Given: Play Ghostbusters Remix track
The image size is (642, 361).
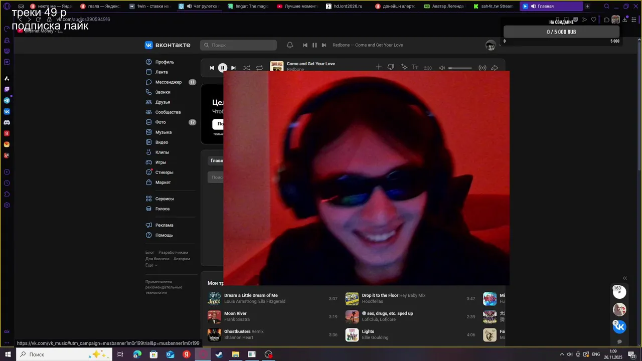Looking at the screenshot, I should [x=214, y=335].
